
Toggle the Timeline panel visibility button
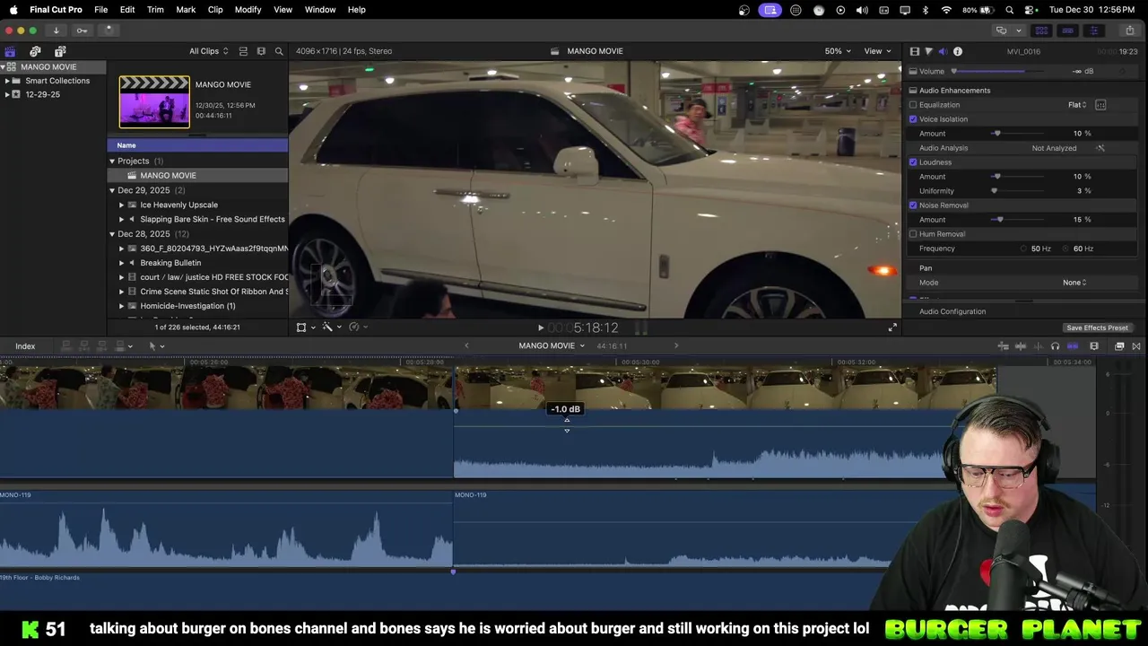point(1067,30)
